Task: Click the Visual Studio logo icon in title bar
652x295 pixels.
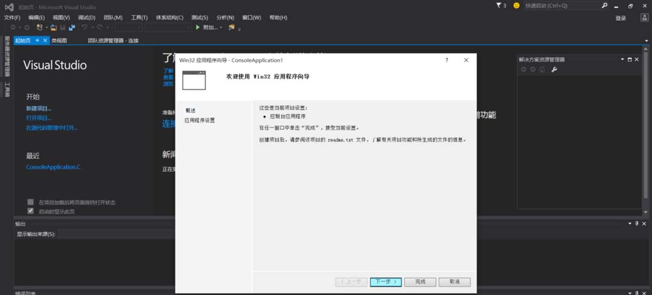Action: click(x=10, y=7)
